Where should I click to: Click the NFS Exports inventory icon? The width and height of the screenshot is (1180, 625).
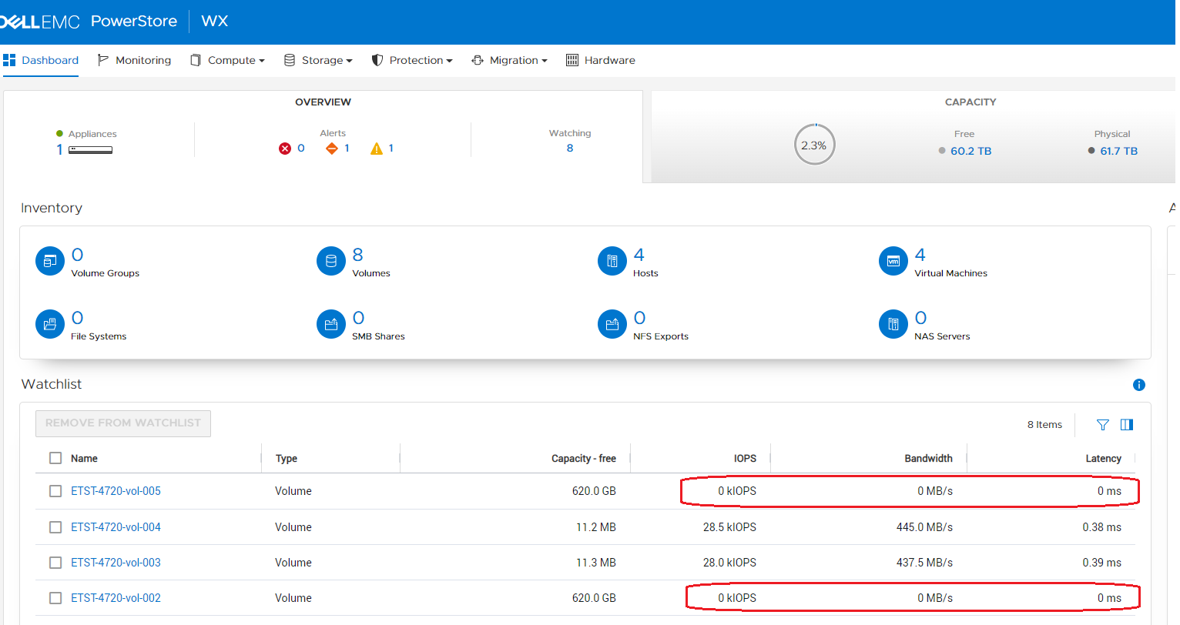pyautogui.click(x=612, y=324)
